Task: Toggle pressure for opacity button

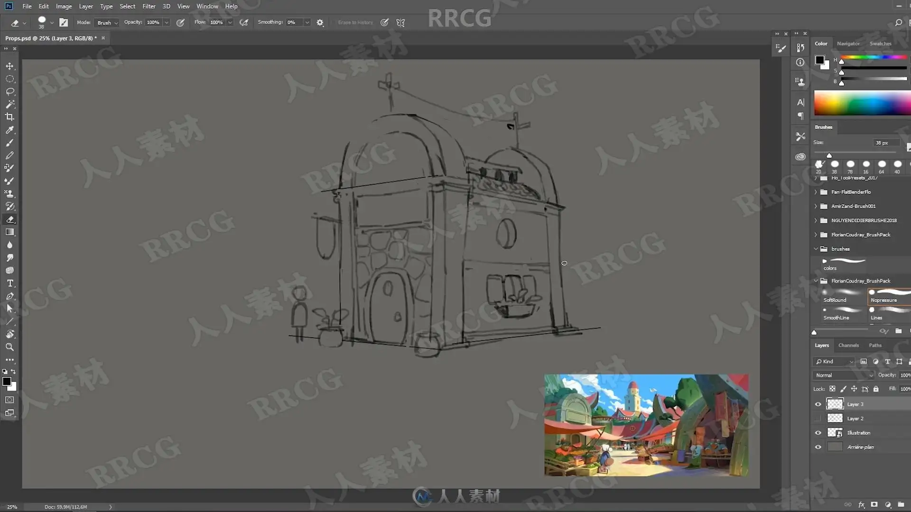Action: pyautogui.click(x=180, y=22)
